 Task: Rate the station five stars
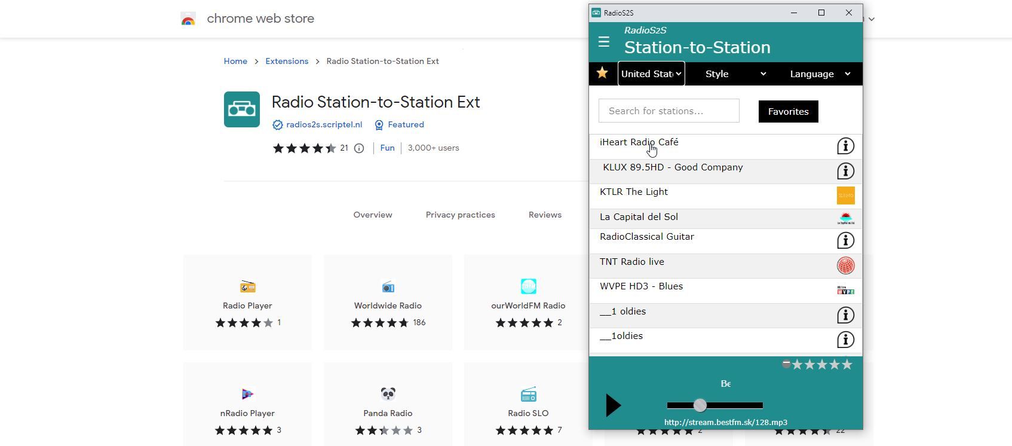(x=847, y=365)
